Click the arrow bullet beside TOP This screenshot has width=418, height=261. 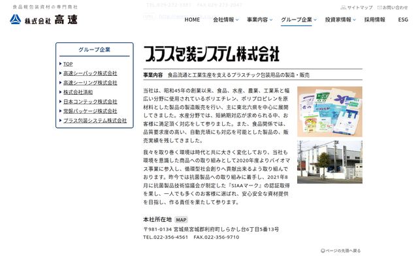[x=61, y=64]
